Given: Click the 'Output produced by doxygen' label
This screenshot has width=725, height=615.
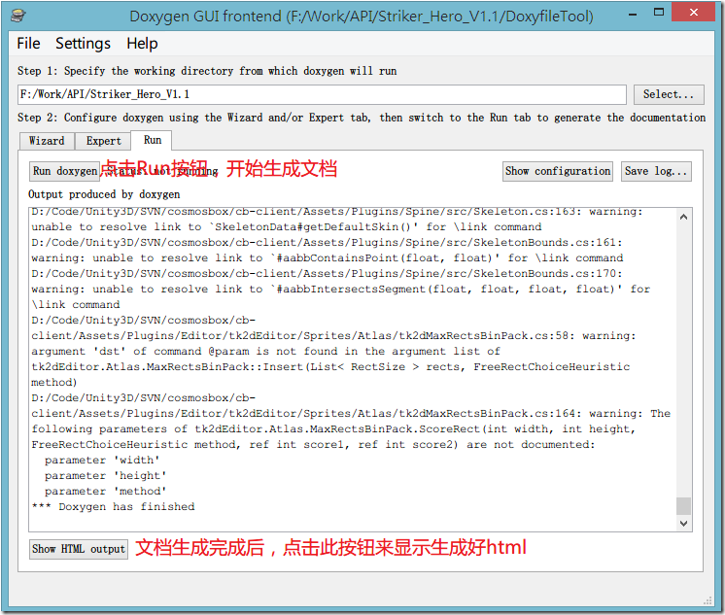Looking at the screenshot, I should click(104, 194).
